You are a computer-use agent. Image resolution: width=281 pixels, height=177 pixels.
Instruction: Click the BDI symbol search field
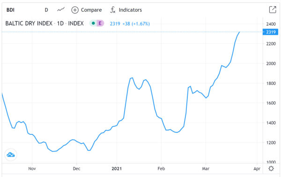click(x=11, y=10)
